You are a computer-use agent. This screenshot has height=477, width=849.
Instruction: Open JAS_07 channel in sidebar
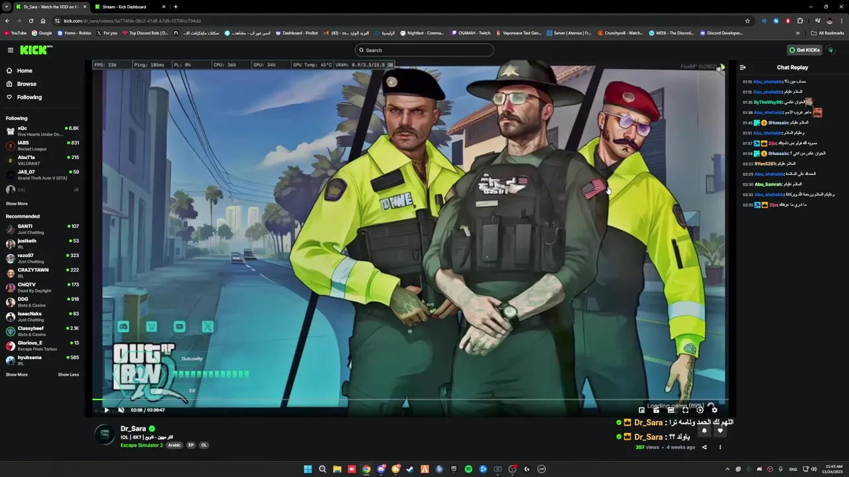(x=42, y=175)
